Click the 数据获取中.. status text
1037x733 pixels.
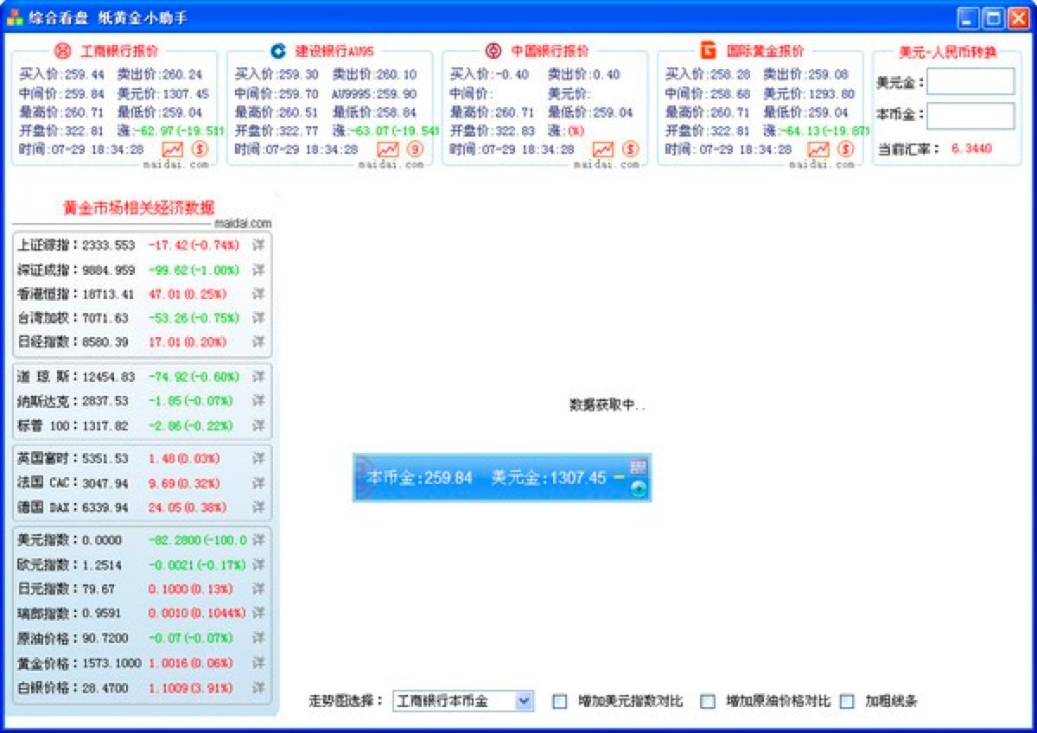[x=608, y=405]
